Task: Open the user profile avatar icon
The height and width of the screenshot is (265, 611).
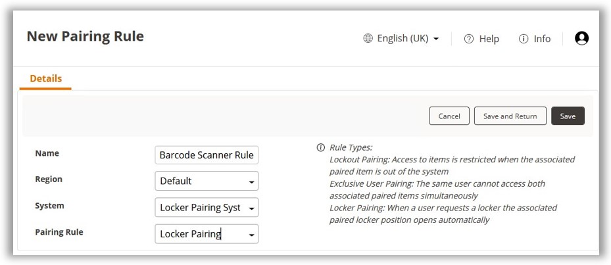Action: coord(581,39)
